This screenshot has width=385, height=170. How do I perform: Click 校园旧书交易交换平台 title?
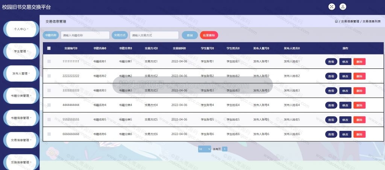(x=26, y=7)
